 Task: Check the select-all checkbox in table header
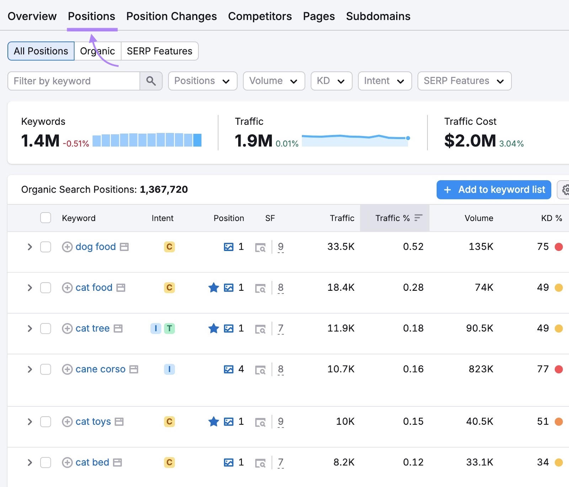46,218
